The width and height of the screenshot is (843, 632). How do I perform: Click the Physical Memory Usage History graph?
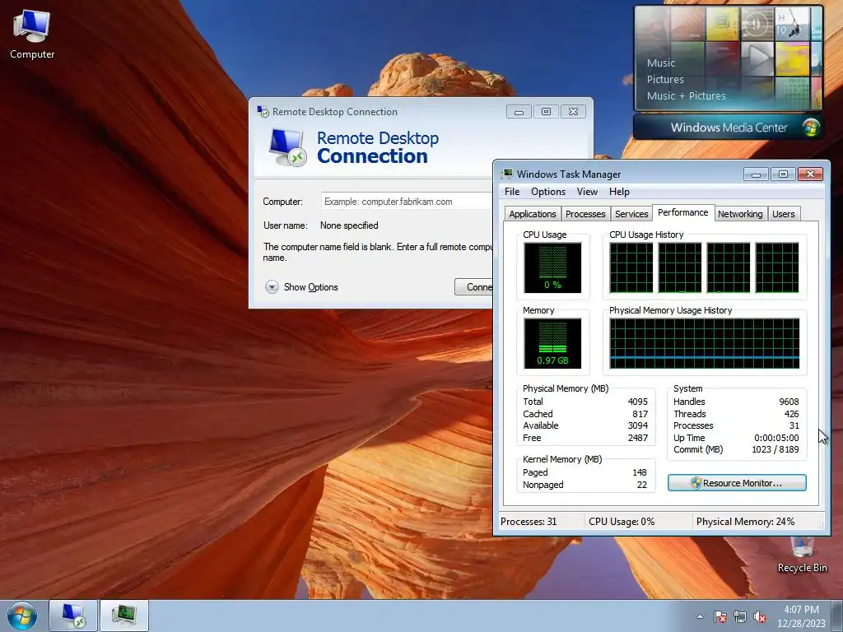pos(705,343)
